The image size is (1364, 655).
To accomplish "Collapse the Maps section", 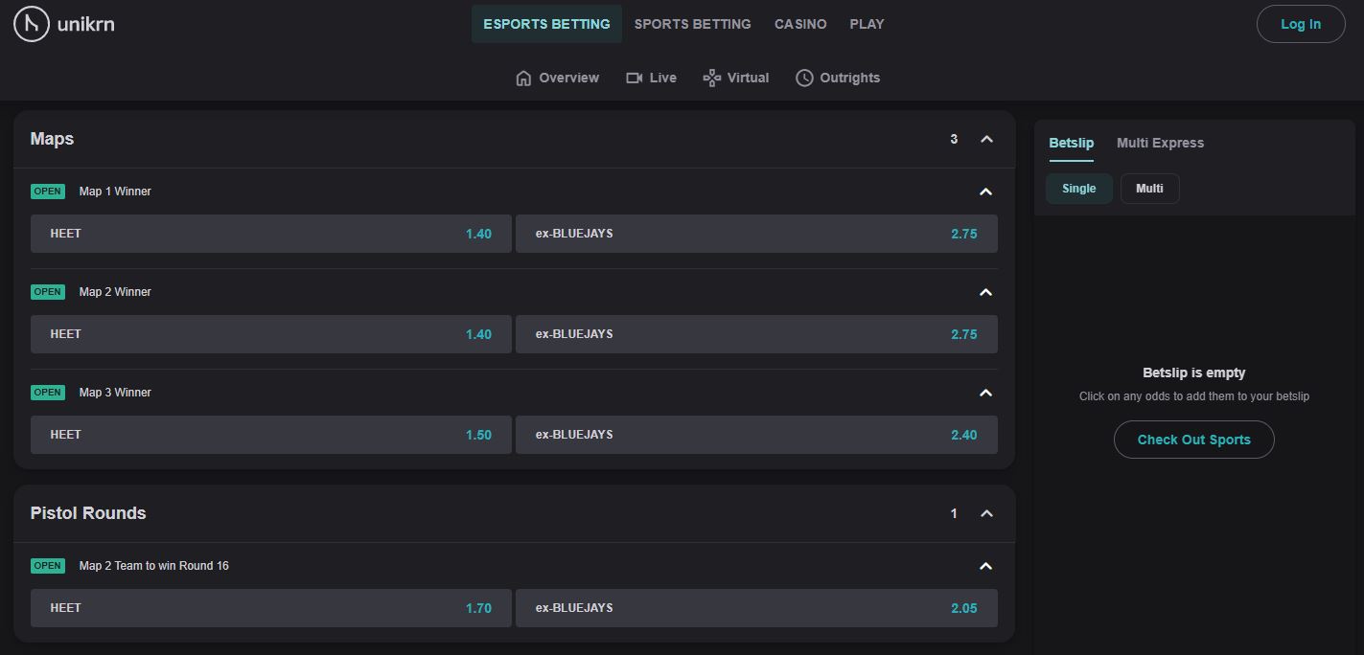I will coord(986,139).
